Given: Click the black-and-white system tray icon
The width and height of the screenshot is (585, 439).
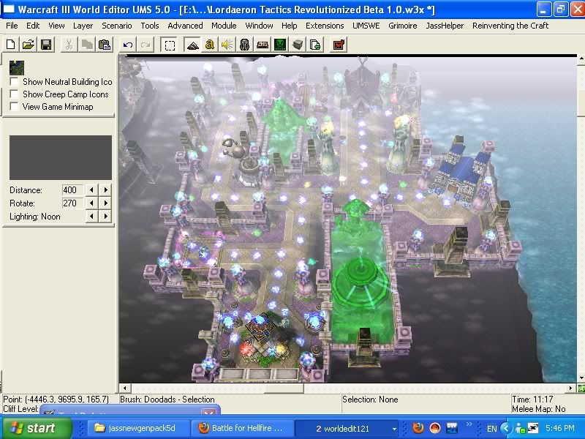Looking at the screenshot, I should pos(534,428).
